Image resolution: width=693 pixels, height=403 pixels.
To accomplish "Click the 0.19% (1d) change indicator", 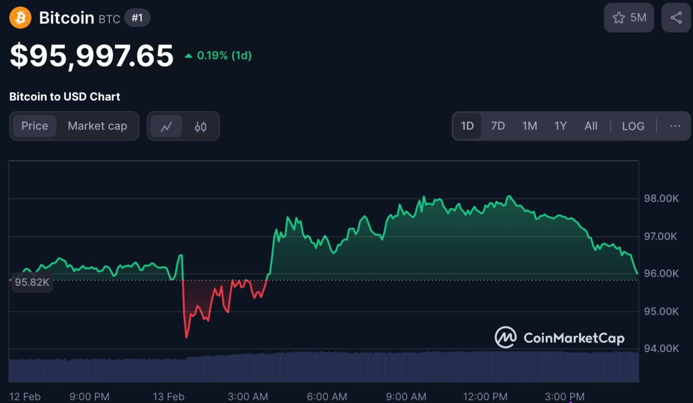I will (218, 55).
